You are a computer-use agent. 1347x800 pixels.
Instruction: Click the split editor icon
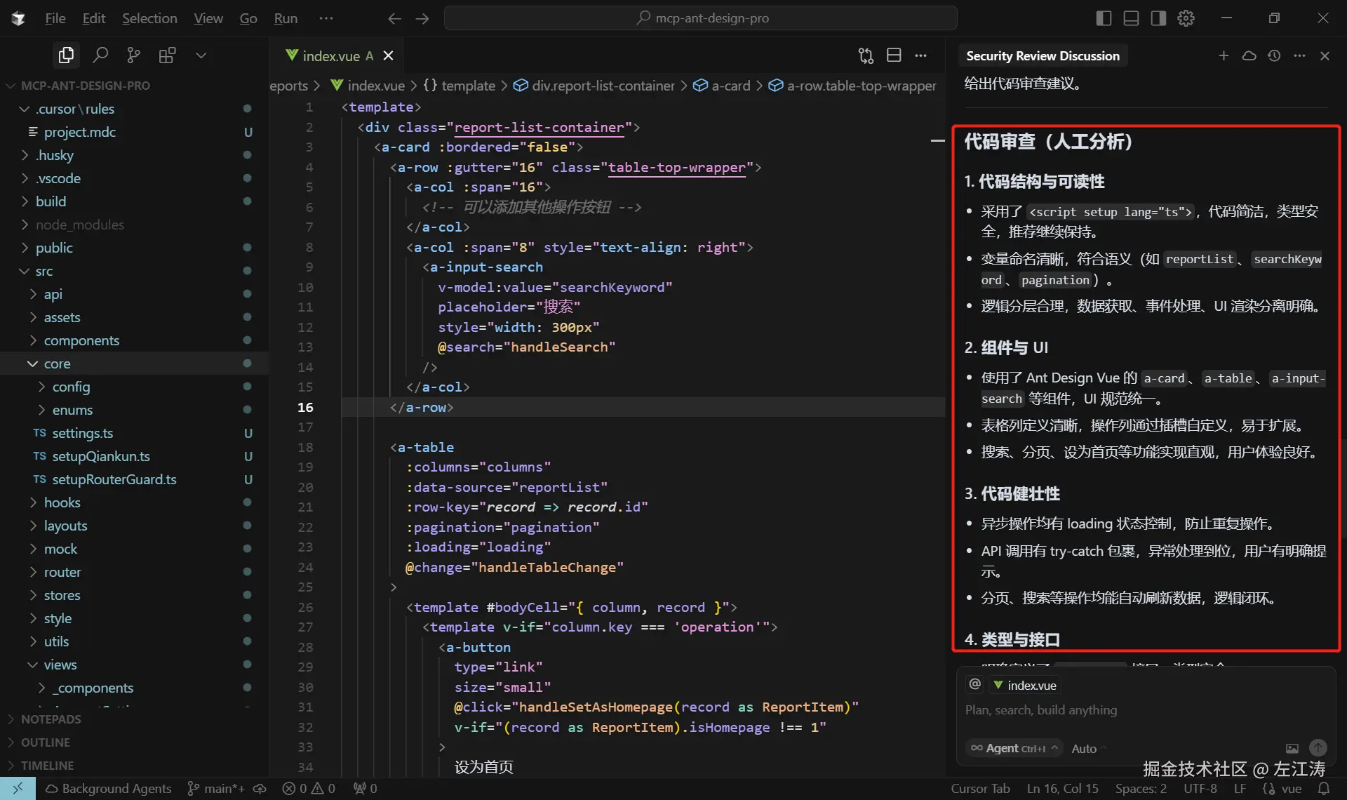click(894, 55)
